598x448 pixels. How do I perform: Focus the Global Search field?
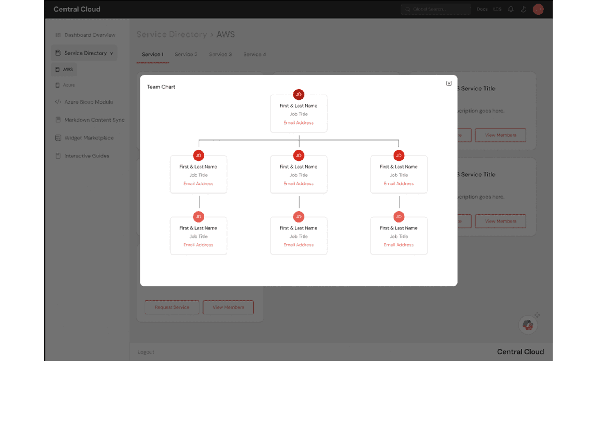pos(436,9)
